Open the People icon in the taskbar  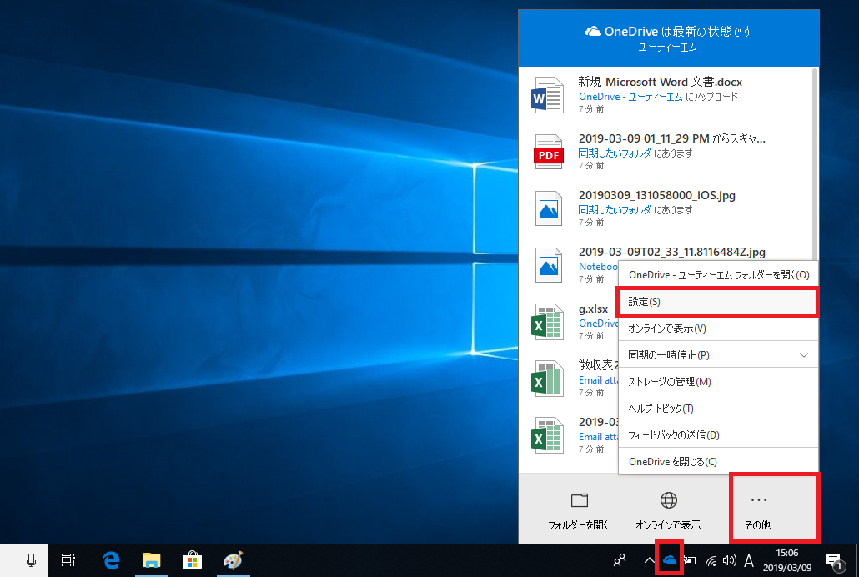(620, 560)
